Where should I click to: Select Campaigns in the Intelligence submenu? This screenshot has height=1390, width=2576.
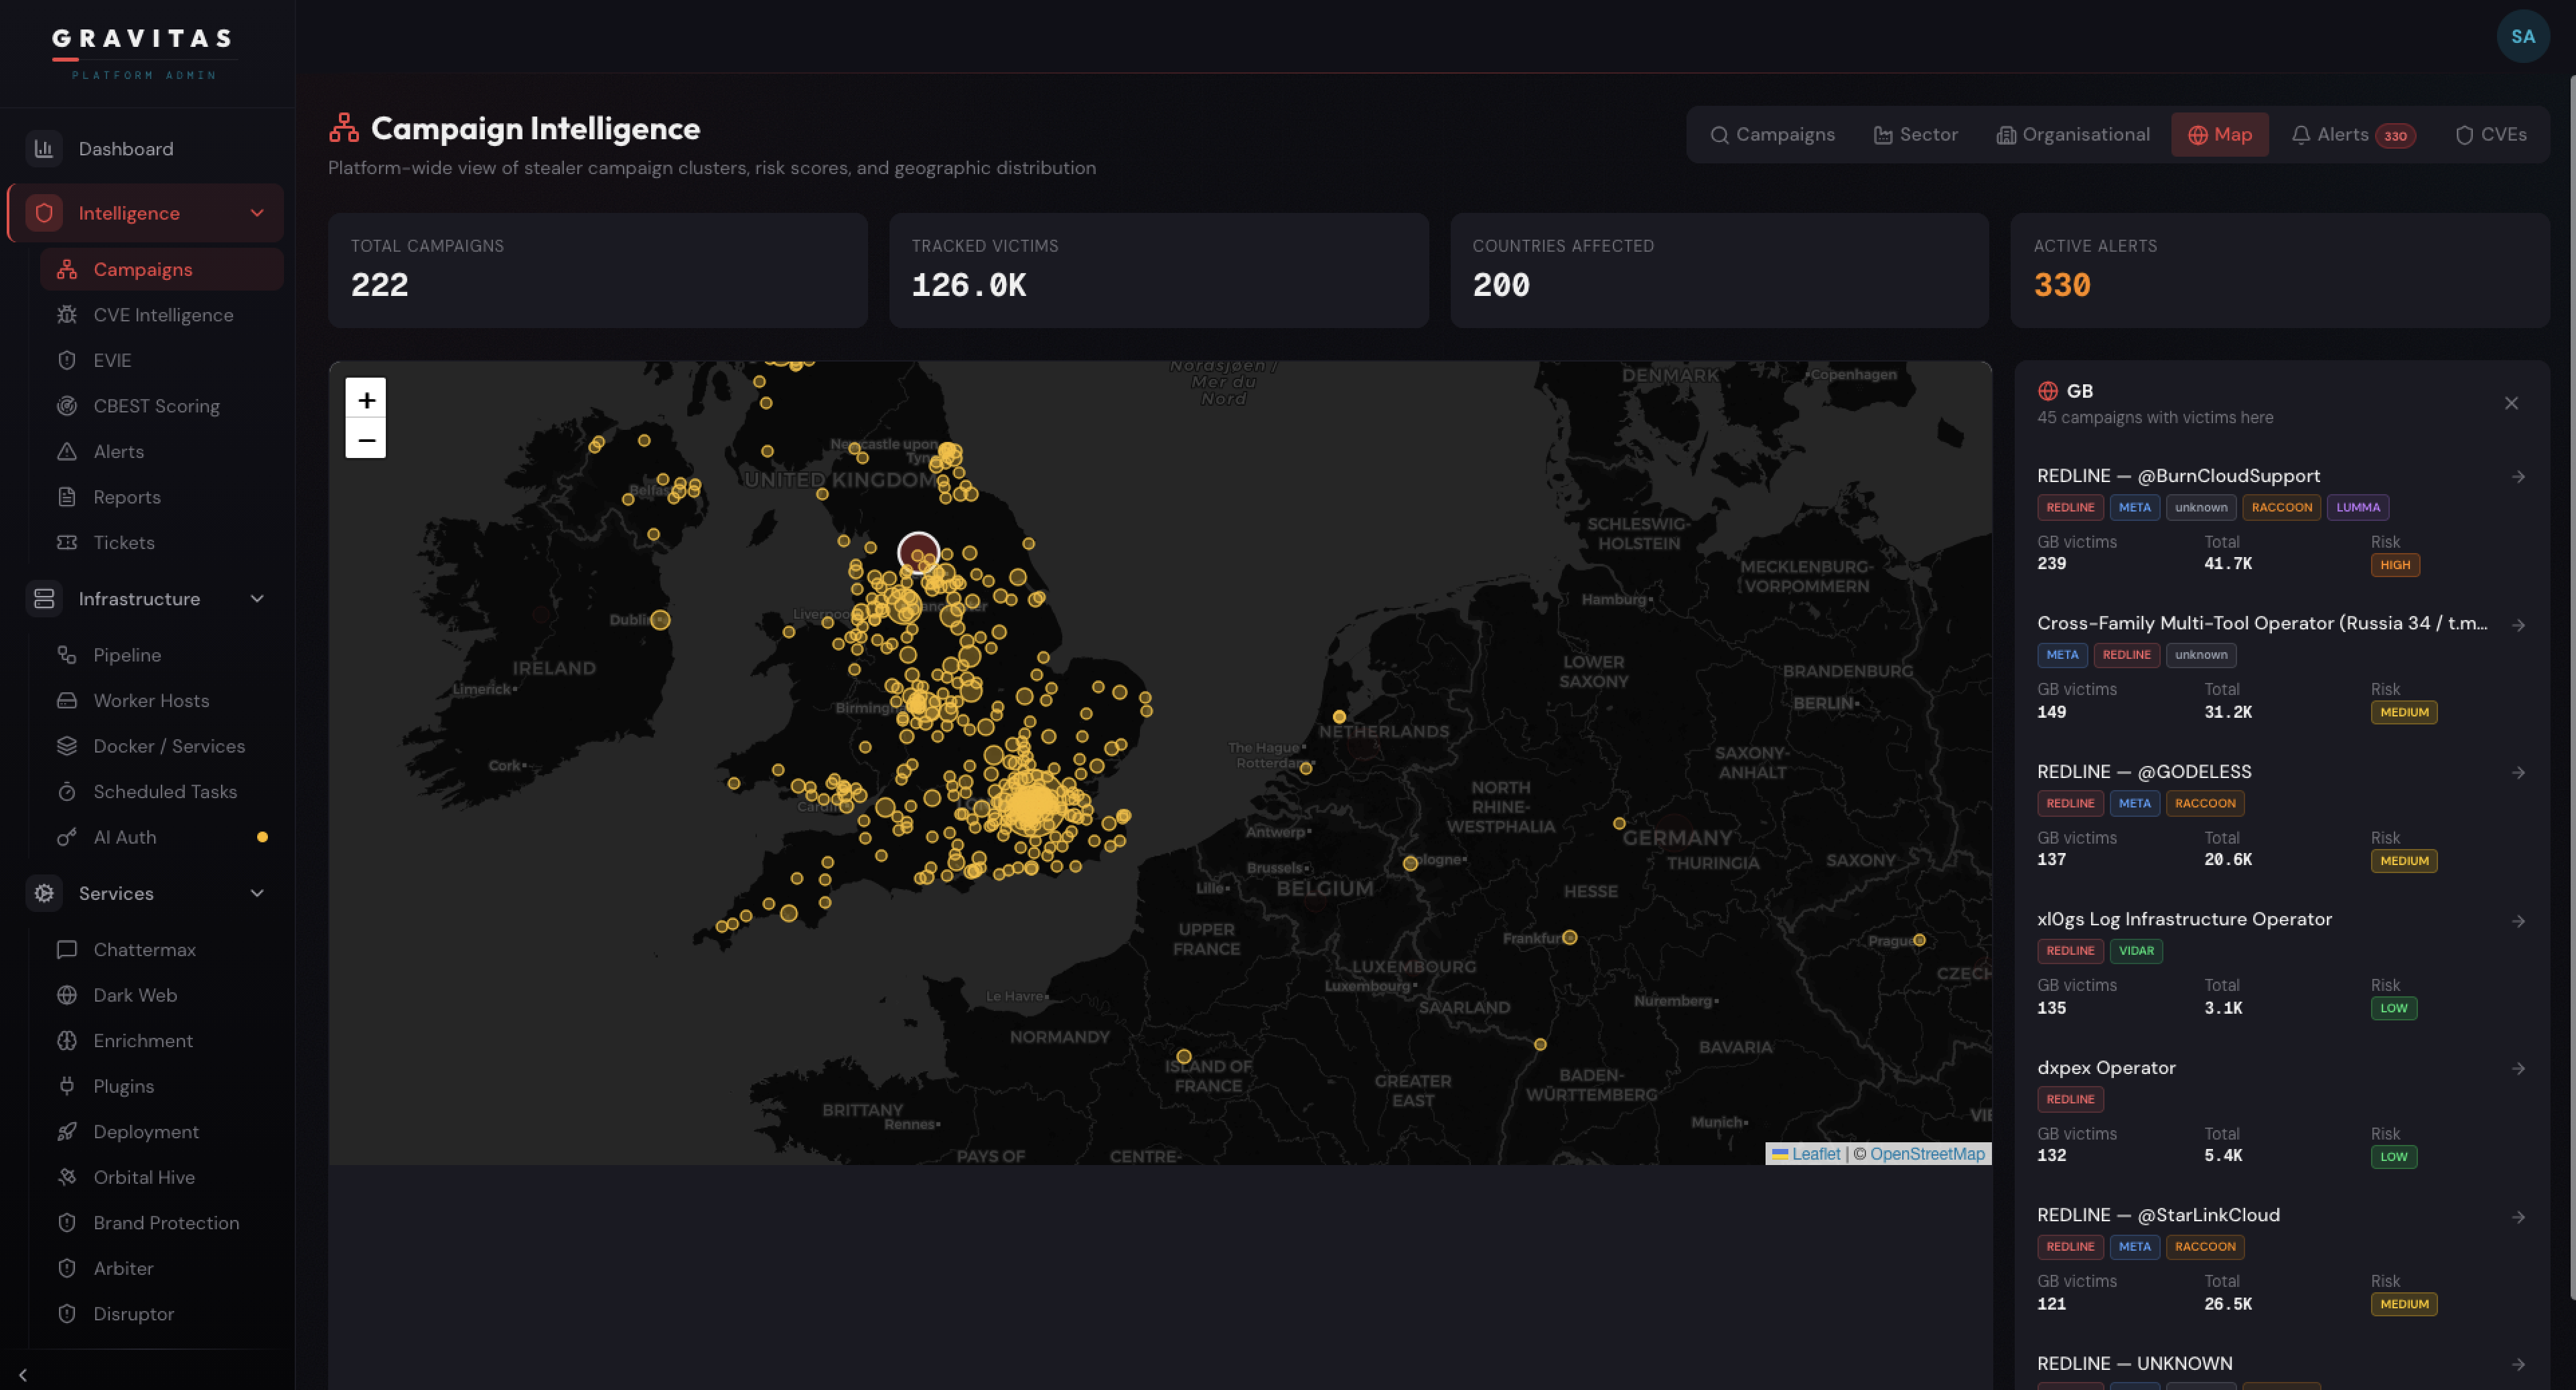(x=161, y=270)
